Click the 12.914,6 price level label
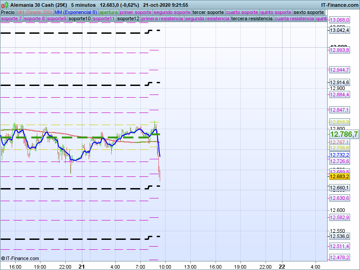 [x=340, y=83]
